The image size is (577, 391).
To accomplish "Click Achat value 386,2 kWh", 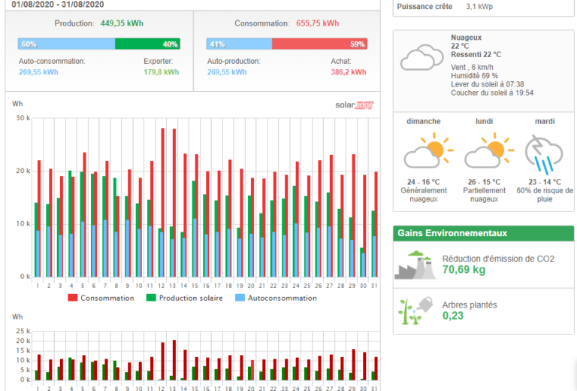I will pos(348,72).
